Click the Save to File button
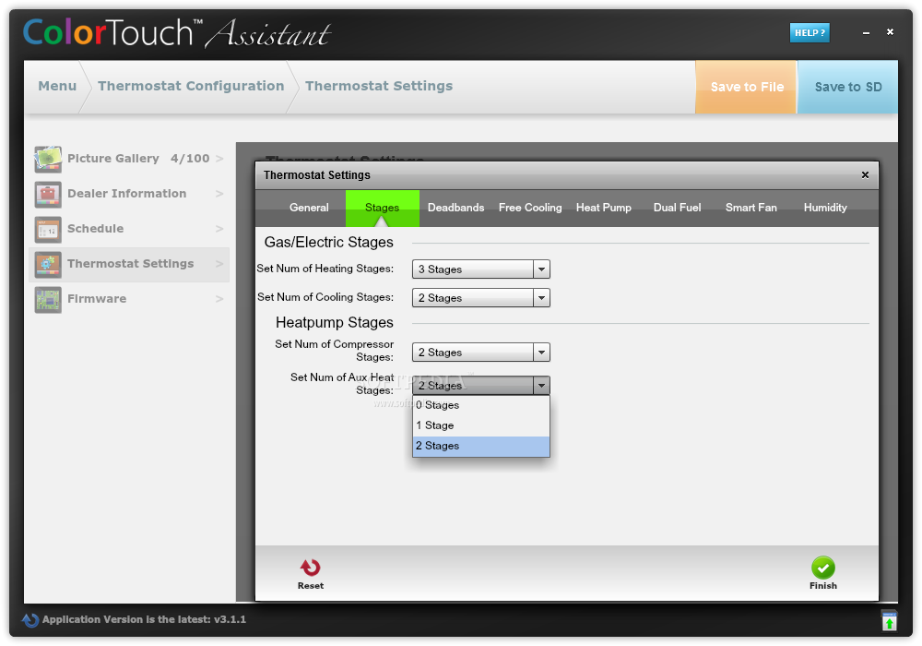This screenshot has height=646, width=922. click(746, 87)
